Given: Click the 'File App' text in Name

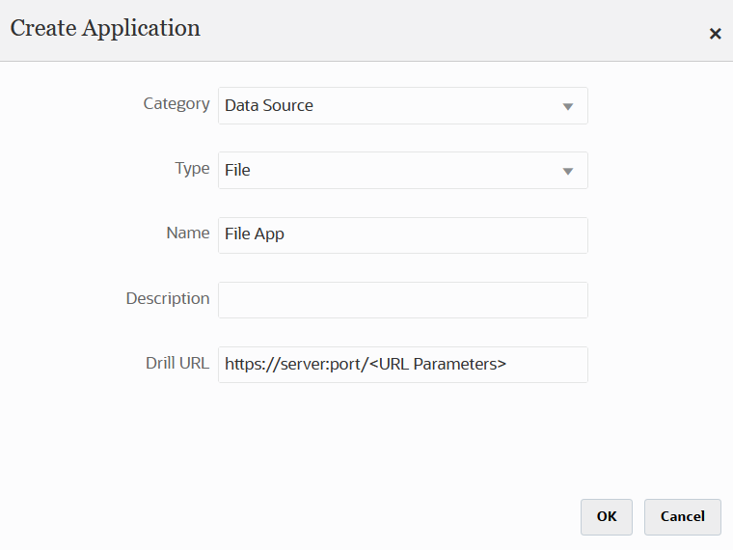Looking at the screenshot, I should click(x=255, y=234).
